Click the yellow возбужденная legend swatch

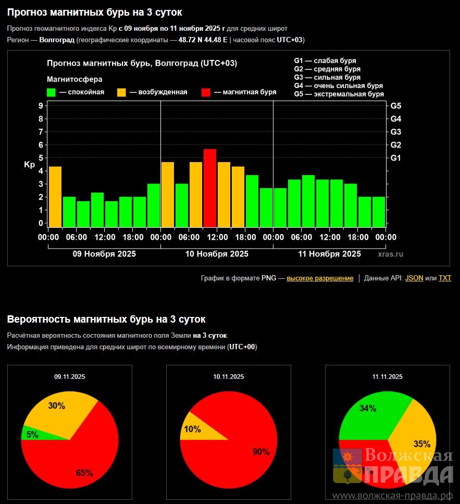click(x=121, y=92)
